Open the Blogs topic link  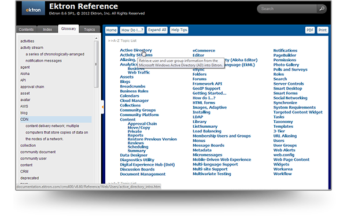pos(125,82)
